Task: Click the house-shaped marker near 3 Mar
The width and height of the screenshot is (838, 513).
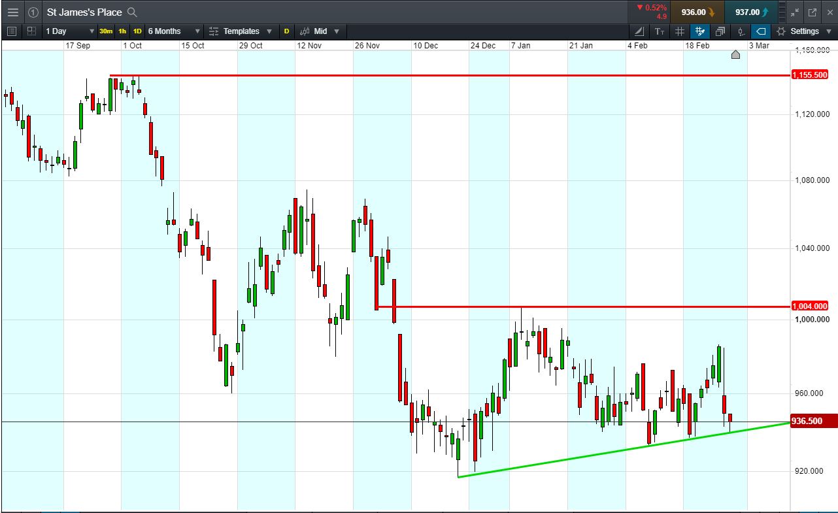Action: 735,54
